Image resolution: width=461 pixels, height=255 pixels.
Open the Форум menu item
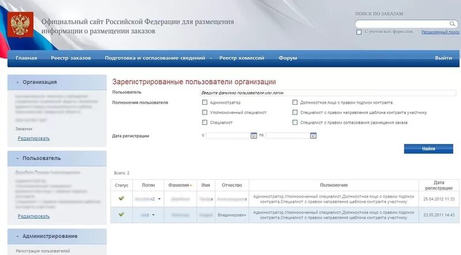coord(288,58)
